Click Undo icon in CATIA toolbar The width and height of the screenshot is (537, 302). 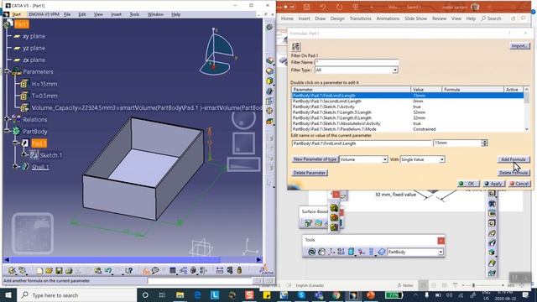tap(108, 271)
